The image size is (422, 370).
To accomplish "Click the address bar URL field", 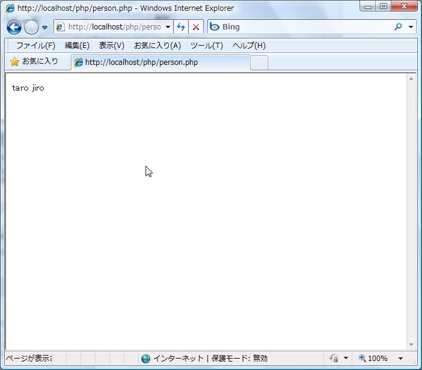I will [114, 27].
